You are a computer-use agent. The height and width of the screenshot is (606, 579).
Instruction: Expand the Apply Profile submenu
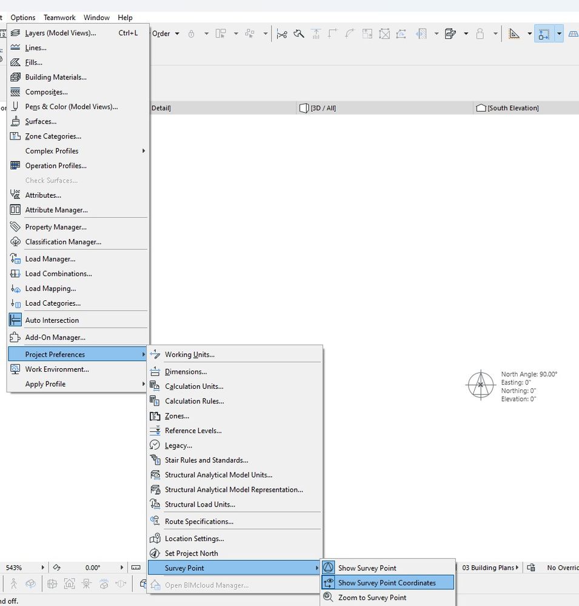[x=78, y=384]
